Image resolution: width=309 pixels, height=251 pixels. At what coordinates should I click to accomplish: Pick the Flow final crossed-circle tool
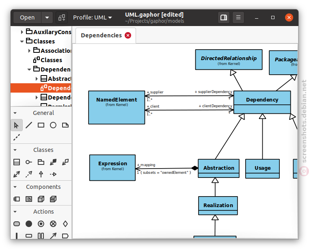[x=53, y=224]
